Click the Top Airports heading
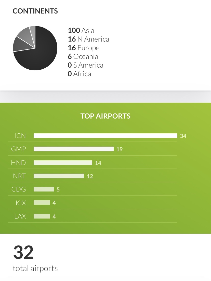Screen dimensions: 211x281 click(x=106, y=116)
